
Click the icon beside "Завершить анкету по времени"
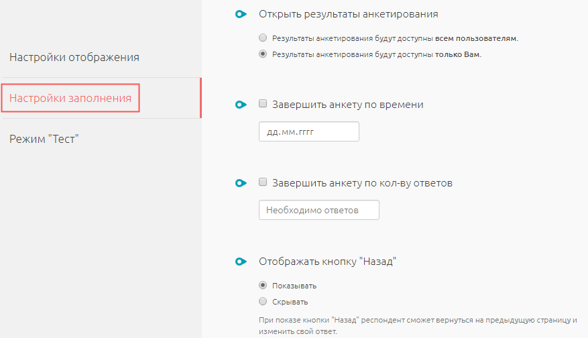click(x=241, y=105)
